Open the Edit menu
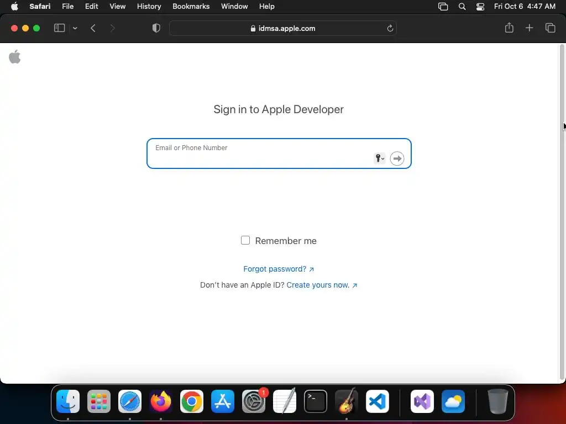 click(x=91, y=6)
